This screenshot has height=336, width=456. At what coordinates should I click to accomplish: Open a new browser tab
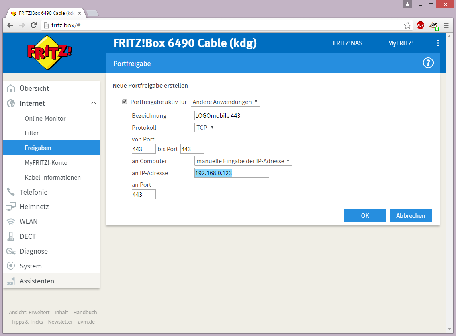(92, 13)
